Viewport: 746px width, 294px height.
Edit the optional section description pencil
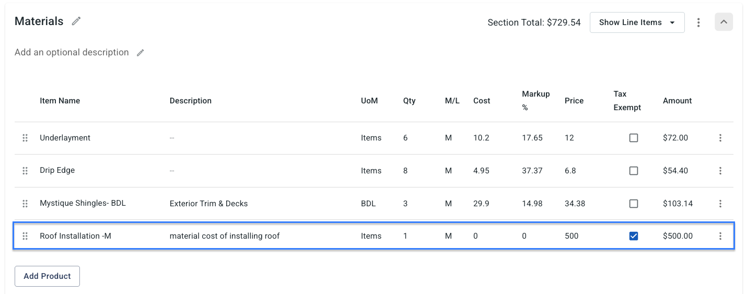pos(140,53)
